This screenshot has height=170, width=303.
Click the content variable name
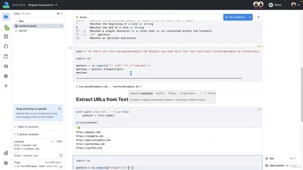point(19,142)
